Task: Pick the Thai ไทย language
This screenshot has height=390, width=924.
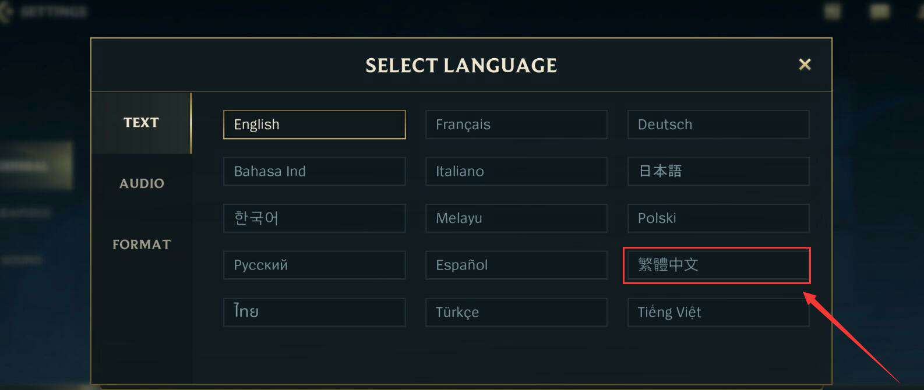Action: click(x=314, y=313)
